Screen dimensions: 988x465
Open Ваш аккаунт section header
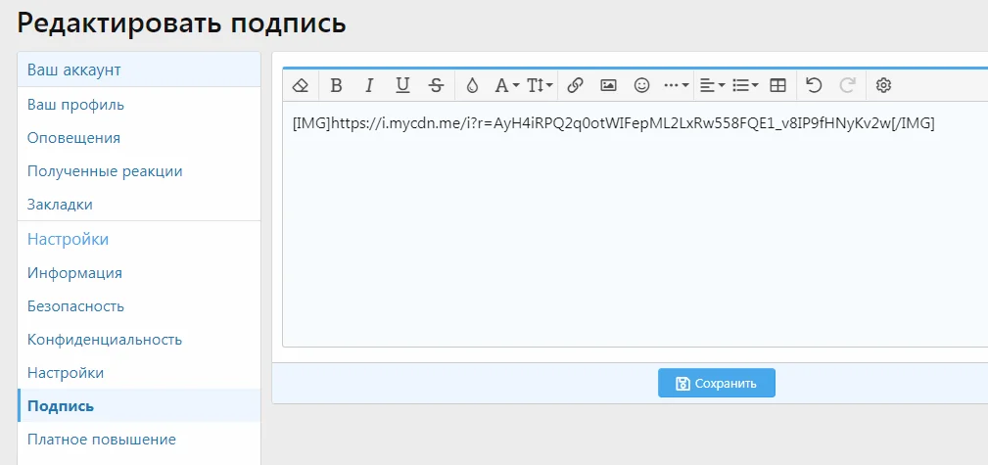tap(139, 70)
